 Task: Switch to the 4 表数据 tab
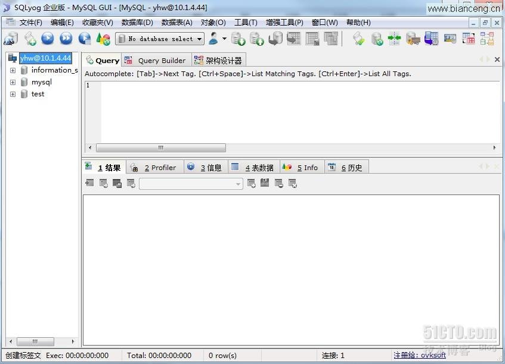pos(253,167)
